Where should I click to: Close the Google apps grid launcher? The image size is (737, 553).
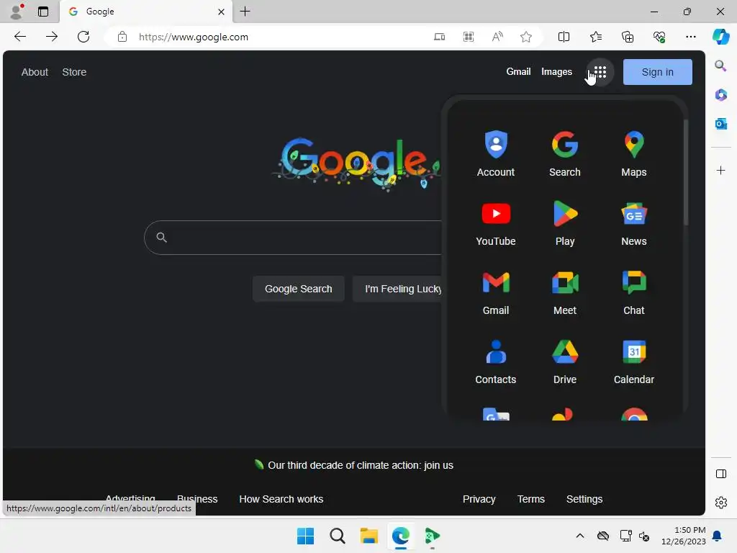[x=600, y=72]
